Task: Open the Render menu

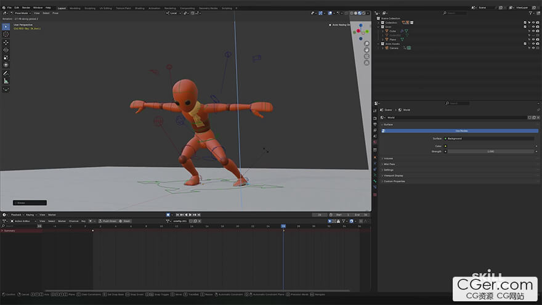Action: [26, 7]
